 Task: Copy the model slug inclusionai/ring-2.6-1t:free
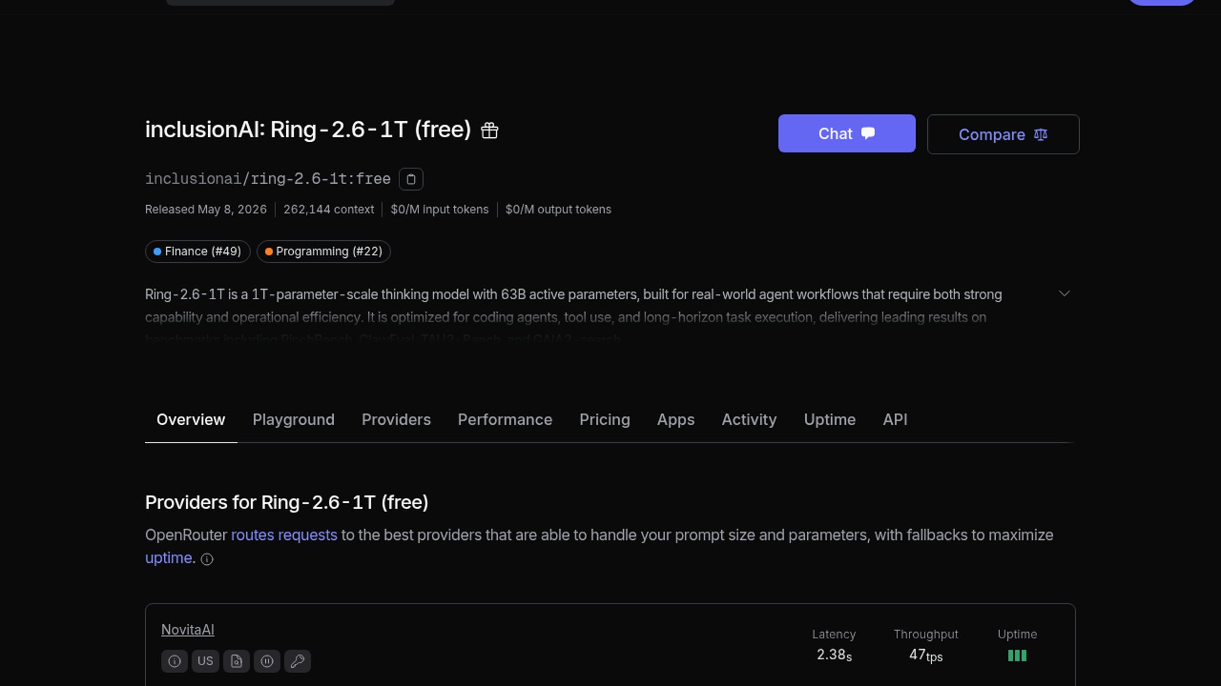(x=411, y=179)
